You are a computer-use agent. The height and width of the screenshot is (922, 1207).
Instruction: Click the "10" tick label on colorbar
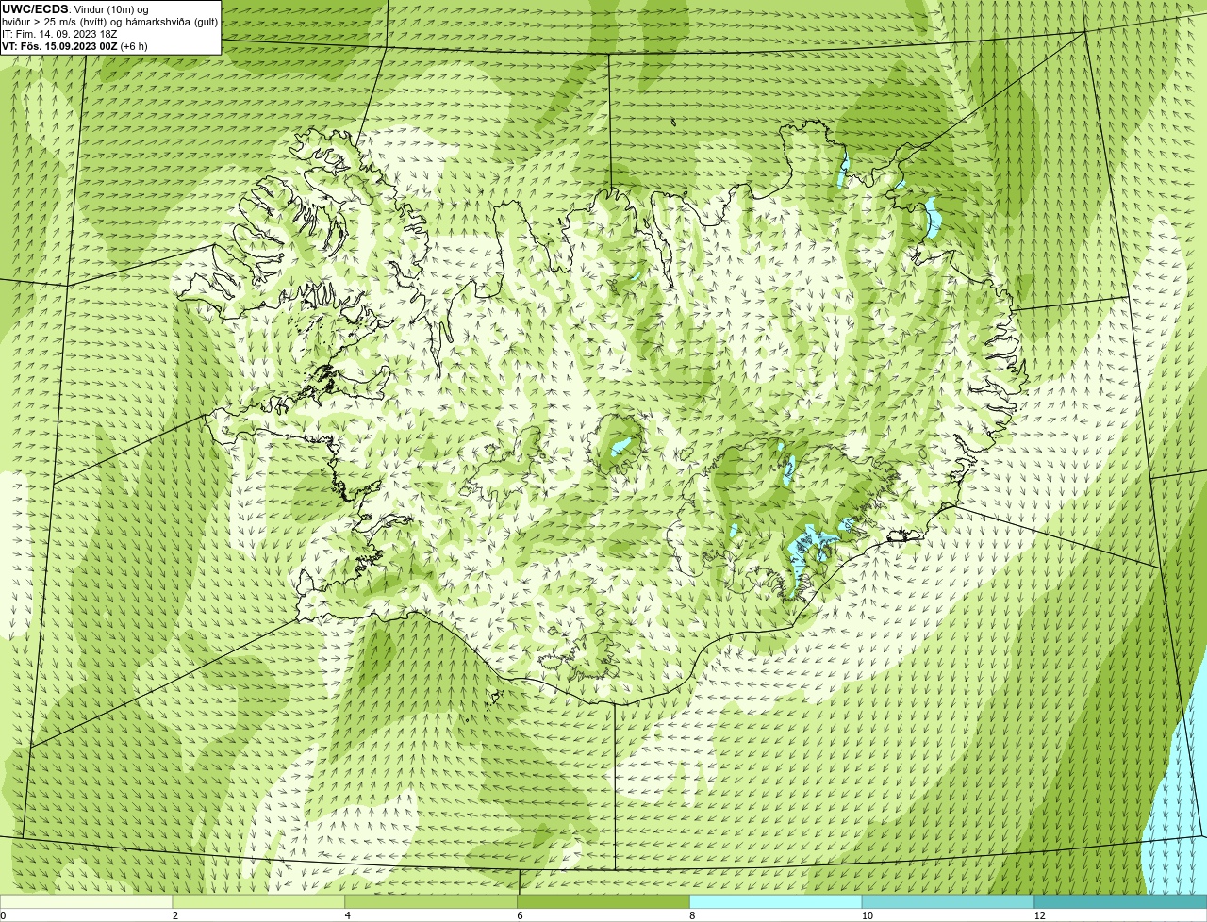(x=867, y=915)
